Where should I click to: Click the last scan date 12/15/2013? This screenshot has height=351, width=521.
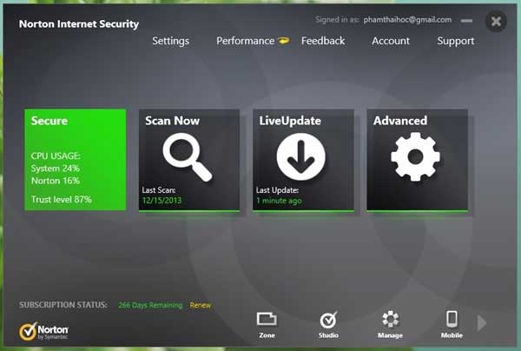[x=162, y=201]
